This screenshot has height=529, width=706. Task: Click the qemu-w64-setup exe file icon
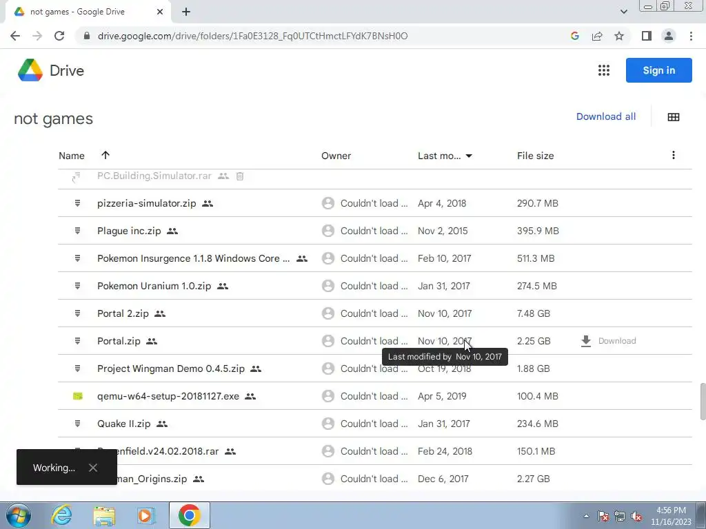(x=77, y=396)
